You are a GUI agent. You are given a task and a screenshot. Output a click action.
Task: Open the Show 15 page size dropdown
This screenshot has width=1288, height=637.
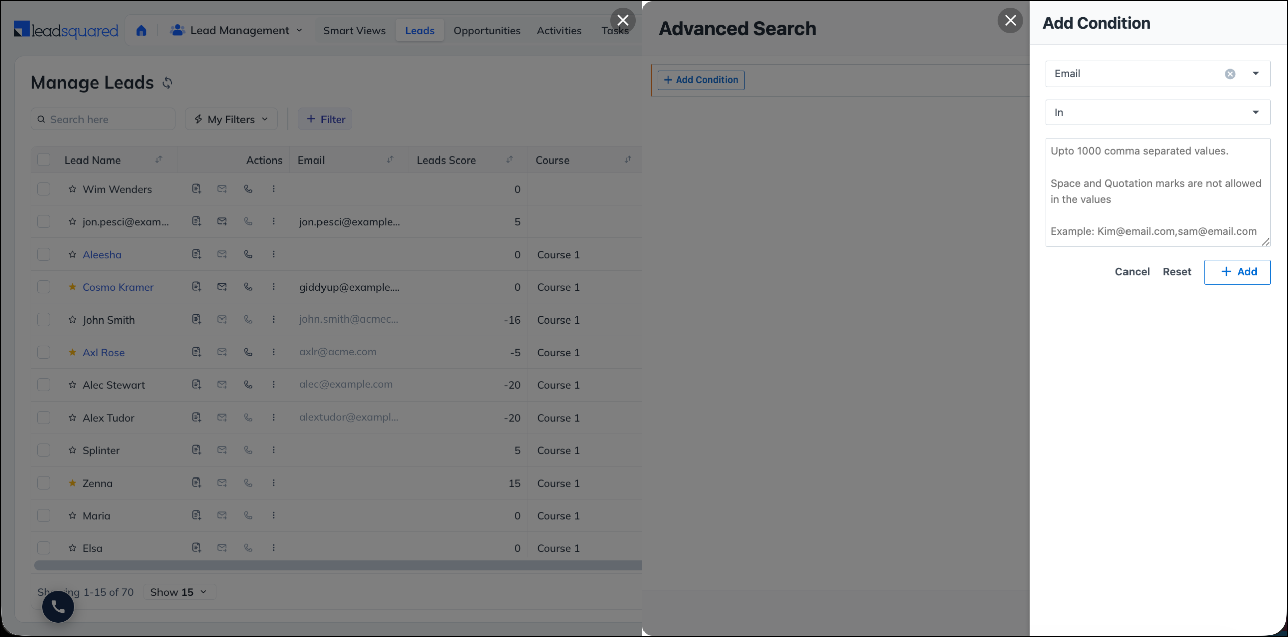(180, 592)
